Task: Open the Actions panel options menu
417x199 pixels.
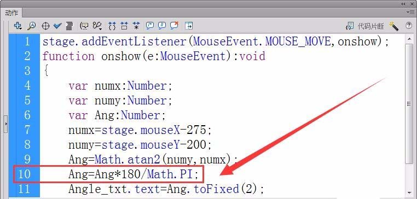Action: click(410, 12)
